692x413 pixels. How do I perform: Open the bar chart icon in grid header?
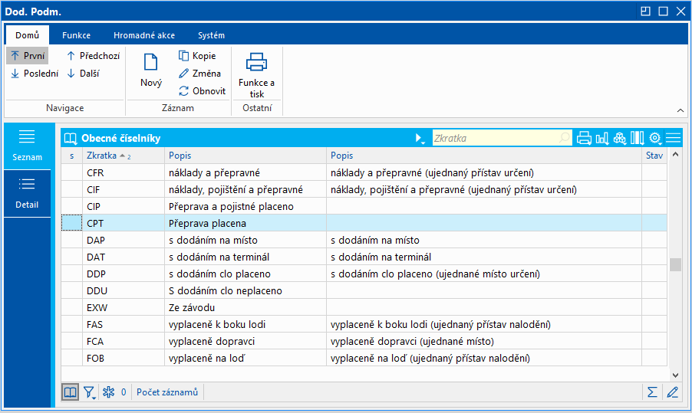click(602, 138)
